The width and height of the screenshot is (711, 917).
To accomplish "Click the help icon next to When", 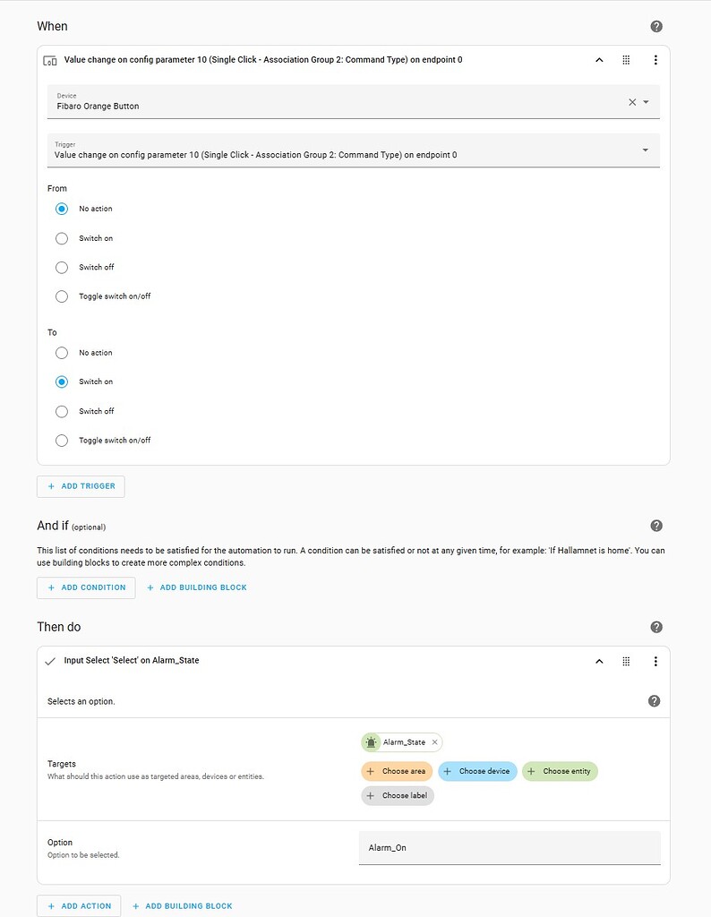I will [x=656, y=26].
